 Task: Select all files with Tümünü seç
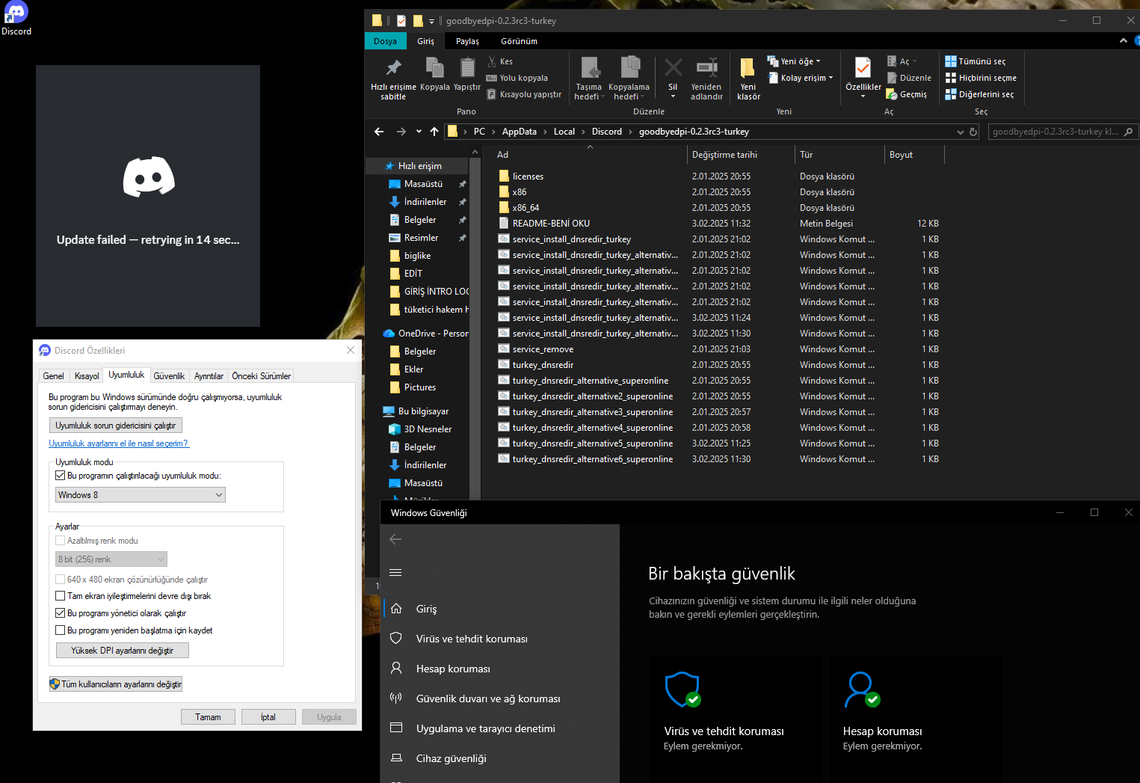pos(976,61)
